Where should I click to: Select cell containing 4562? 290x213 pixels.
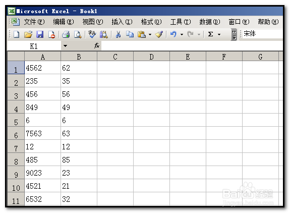[x=42, y=68]
